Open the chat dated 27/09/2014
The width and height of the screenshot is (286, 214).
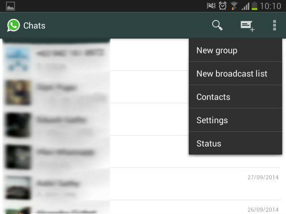[x=143, y=184]
